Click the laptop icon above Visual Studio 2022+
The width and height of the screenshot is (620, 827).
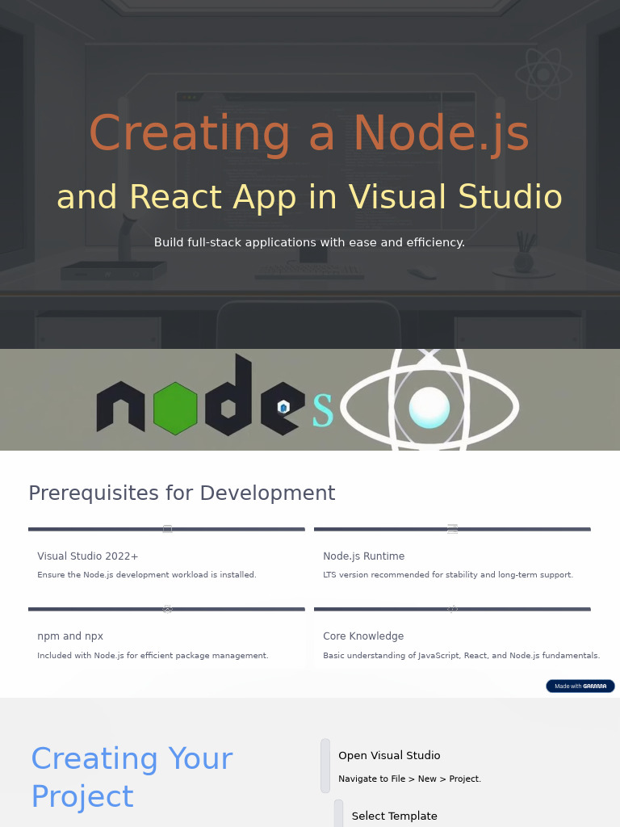pyautogui.click(x=167, y=529)
